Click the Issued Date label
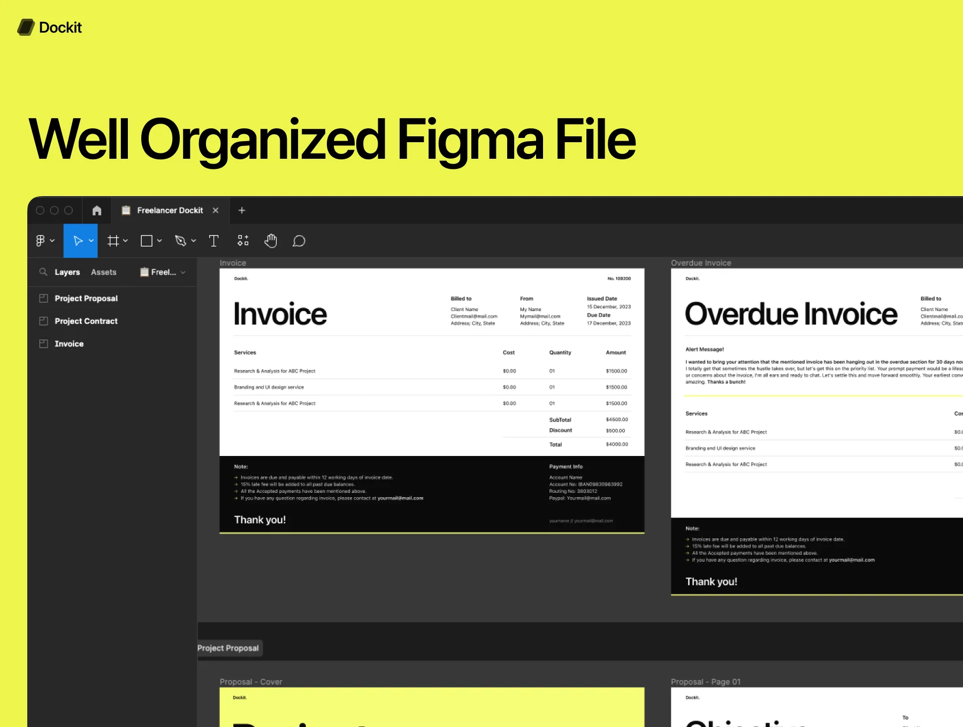The height and width of the screenshot is (727, 963). pyautogui.click(x=602, y=299)
